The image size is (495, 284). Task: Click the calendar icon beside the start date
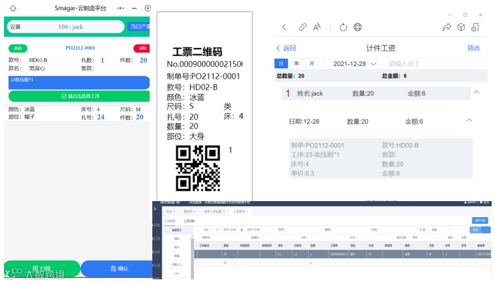218,230
